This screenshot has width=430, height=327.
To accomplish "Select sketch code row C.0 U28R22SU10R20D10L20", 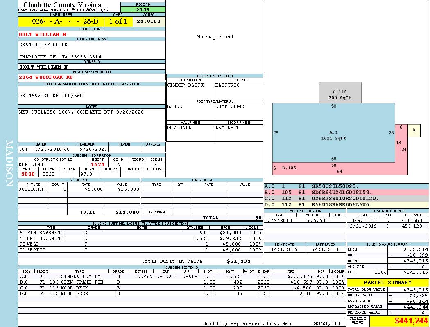I will (x=346, y=198).
